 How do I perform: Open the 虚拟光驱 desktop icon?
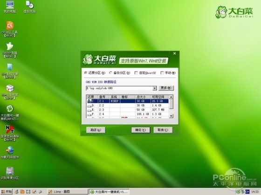click(x=30, y=6)
